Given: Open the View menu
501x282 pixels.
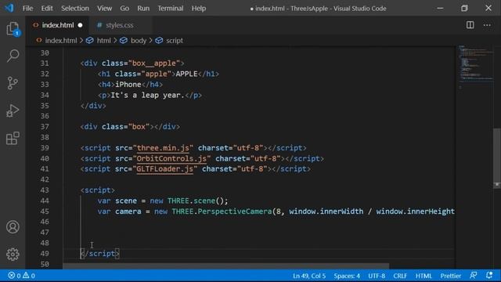Looking at the screenshot, I should coord(104,9).
